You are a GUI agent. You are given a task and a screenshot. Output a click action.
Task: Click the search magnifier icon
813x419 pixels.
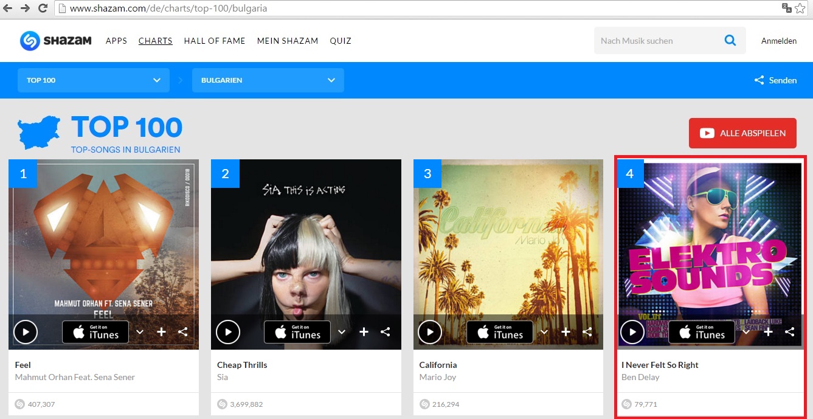coord(730,41)
